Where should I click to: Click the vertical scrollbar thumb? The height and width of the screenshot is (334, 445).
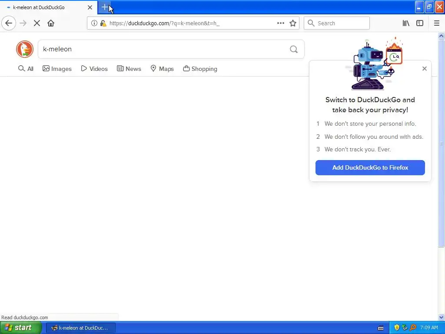(441, 144)
